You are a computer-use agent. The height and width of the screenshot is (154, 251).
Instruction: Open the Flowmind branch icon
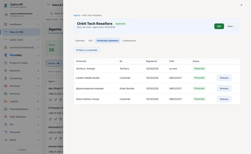click(5, 132)
